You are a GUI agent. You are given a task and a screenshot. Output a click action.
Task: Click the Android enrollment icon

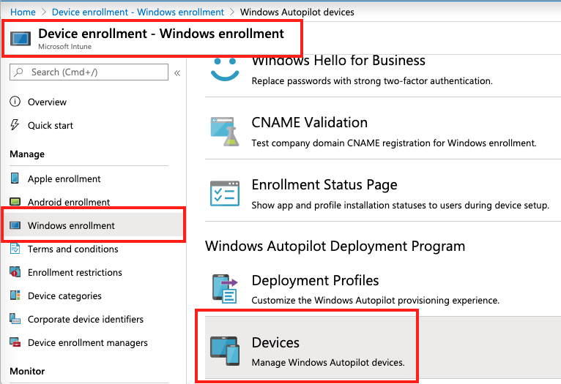pos(15,202)
